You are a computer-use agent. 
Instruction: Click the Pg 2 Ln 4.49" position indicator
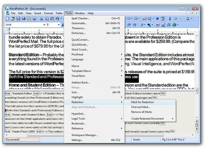pos(174,139)
